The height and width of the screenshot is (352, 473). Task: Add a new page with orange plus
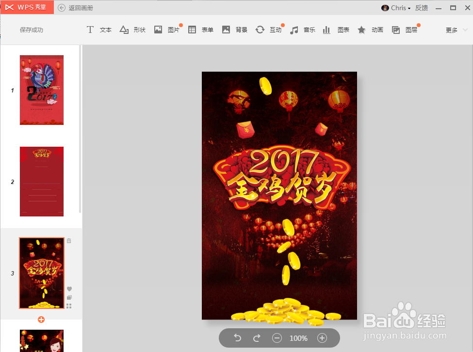[x=41, y=320]
